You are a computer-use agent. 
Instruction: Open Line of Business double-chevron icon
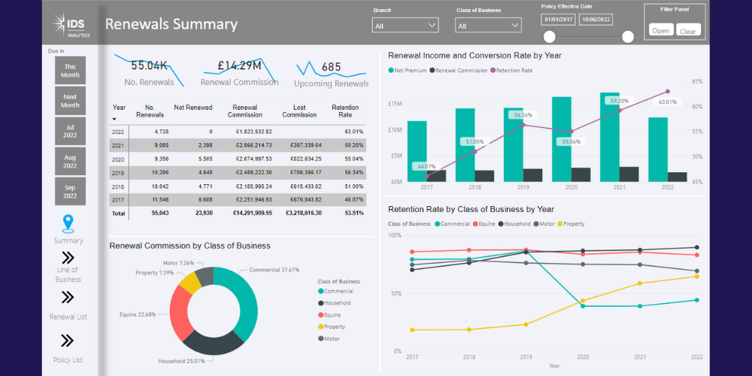point(68,257)
